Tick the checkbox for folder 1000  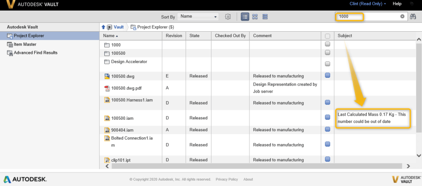328,44
